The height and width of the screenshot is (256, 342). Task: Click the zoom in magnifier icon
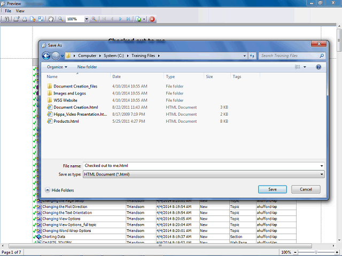pos(94,19)
